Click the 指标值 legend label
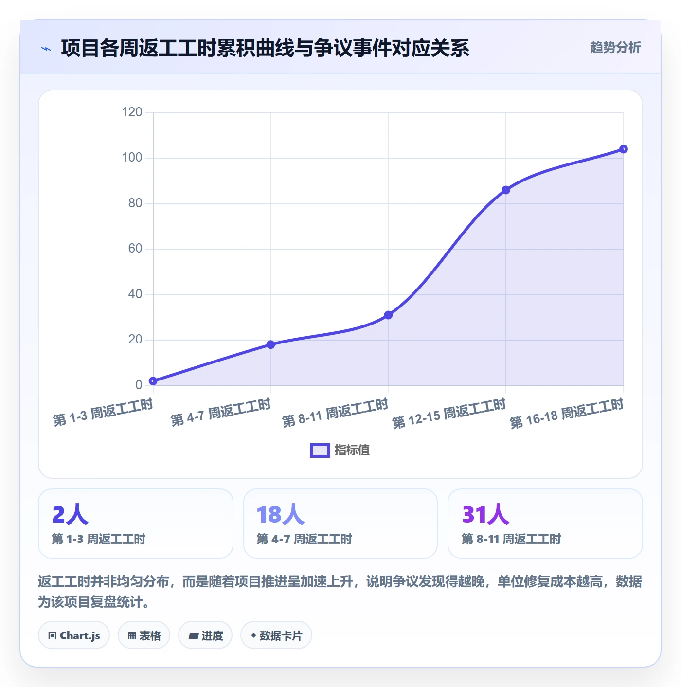The width and height of the screenshot is (681, 687). click(x=352, y=451)
